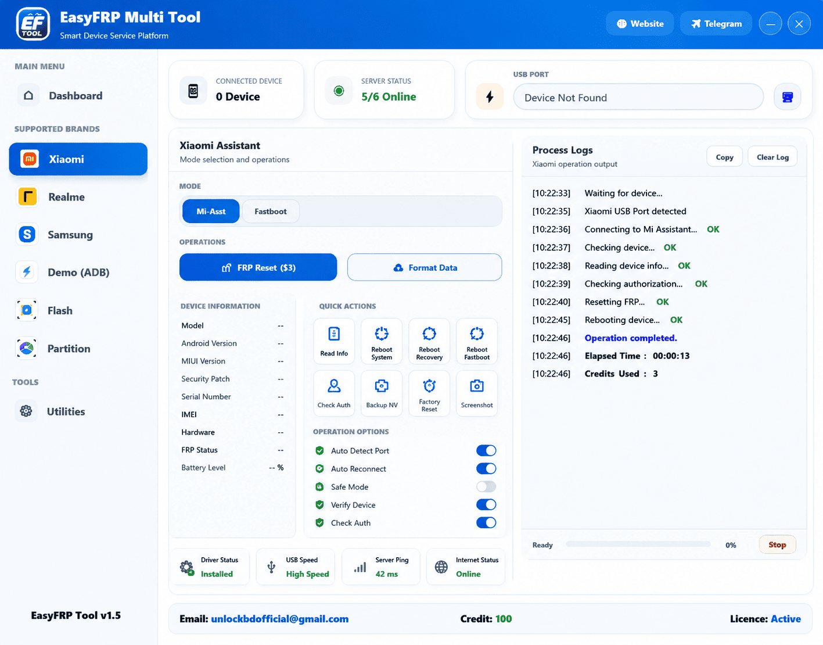823x645 pixels.
Task: Click the 'Credits Used : 3' log entry
Action: click(621, 374)
